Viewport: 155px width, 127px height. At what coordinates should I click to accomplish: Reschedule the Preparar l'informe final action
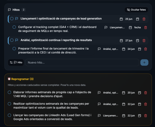(139, 49)
